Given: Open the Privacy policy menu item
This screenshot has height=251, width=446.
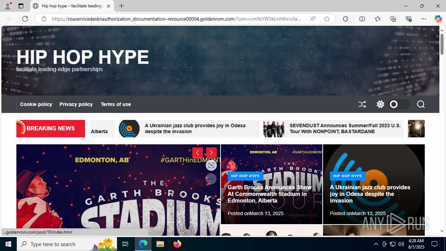Looking at the screenshot, I should pos(76,104).
